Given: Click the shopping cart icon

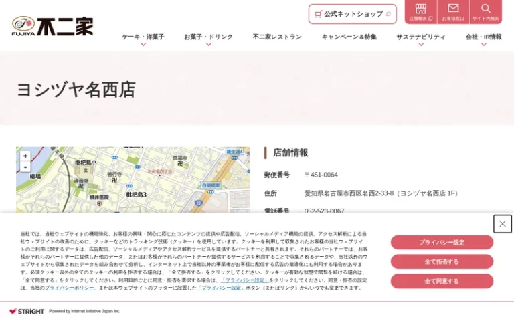Looking at the screenshot, I should (318, 14).
